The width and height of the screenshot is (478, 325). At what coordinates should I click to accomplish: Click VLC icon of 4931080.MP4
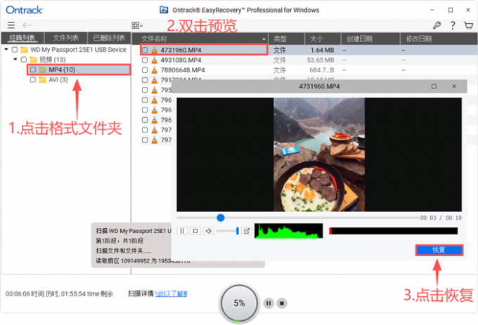pyautogui.click(x=155, y=60)
